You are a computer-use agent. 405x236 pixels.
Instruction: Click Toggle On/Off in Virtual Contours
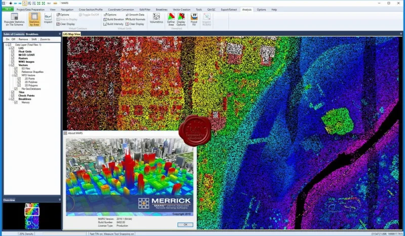[x=89, y=15]
